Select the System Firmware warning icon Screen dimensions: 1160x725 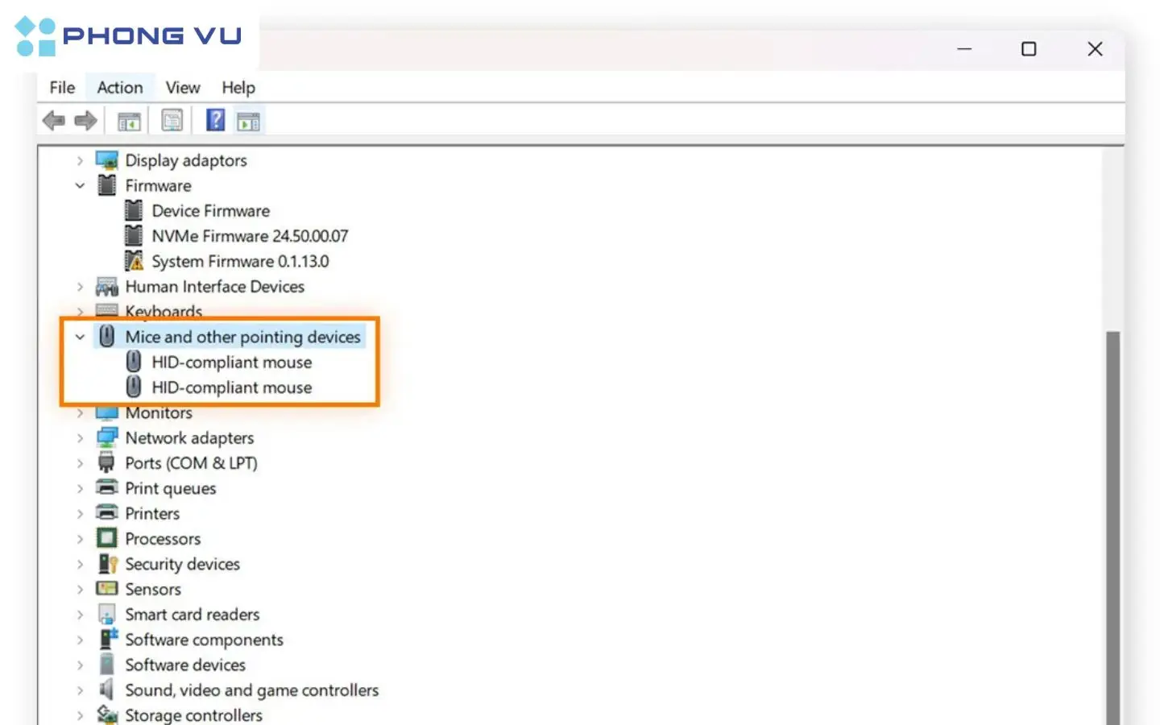point(134,261)
